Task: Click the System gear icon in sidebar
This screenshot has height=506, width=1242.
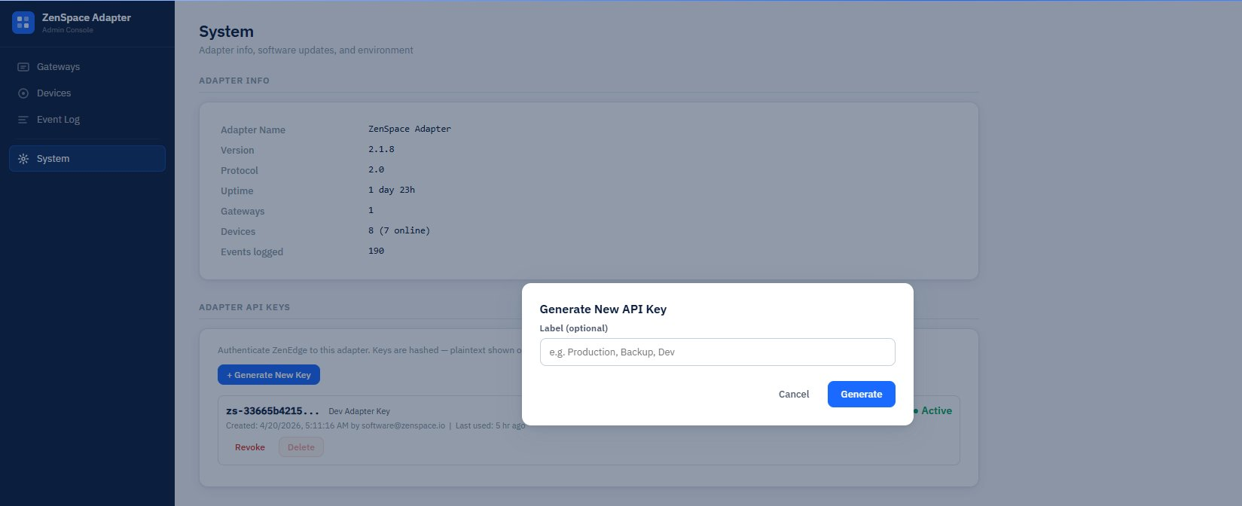Action: coord(23,159)
